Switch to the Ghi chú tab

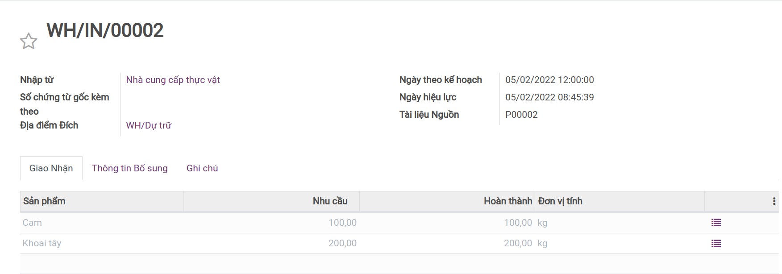(x=202, y=168)
